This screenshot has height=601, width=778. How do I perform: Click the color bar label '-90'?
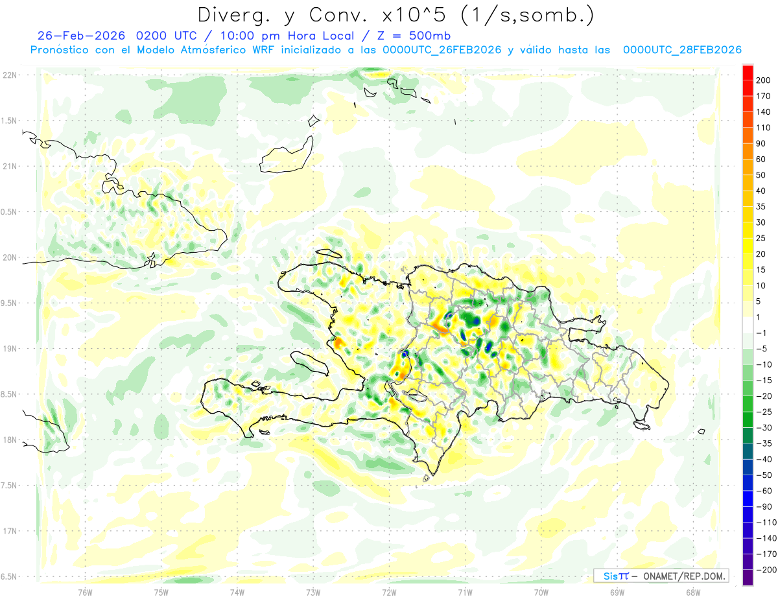coord(764,507)
